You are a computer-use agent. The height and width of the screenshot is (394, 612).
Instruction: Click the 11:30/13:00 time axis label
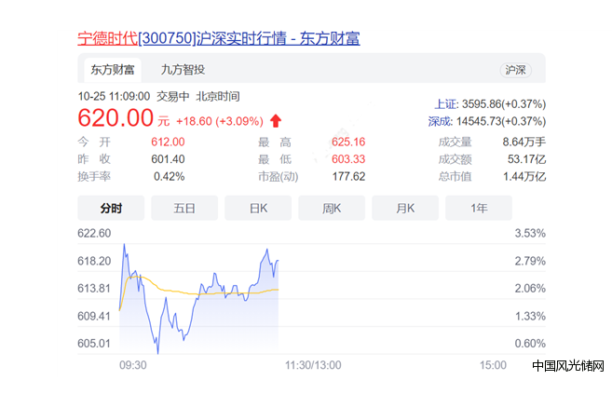tap(313, 365)
